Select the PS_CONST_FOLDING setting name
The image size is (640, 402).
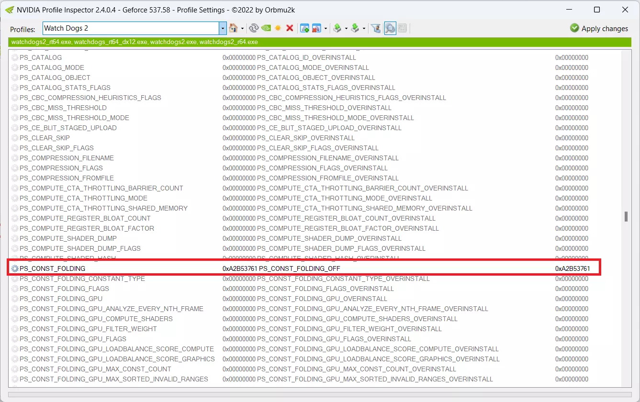(x=53, y=268)
